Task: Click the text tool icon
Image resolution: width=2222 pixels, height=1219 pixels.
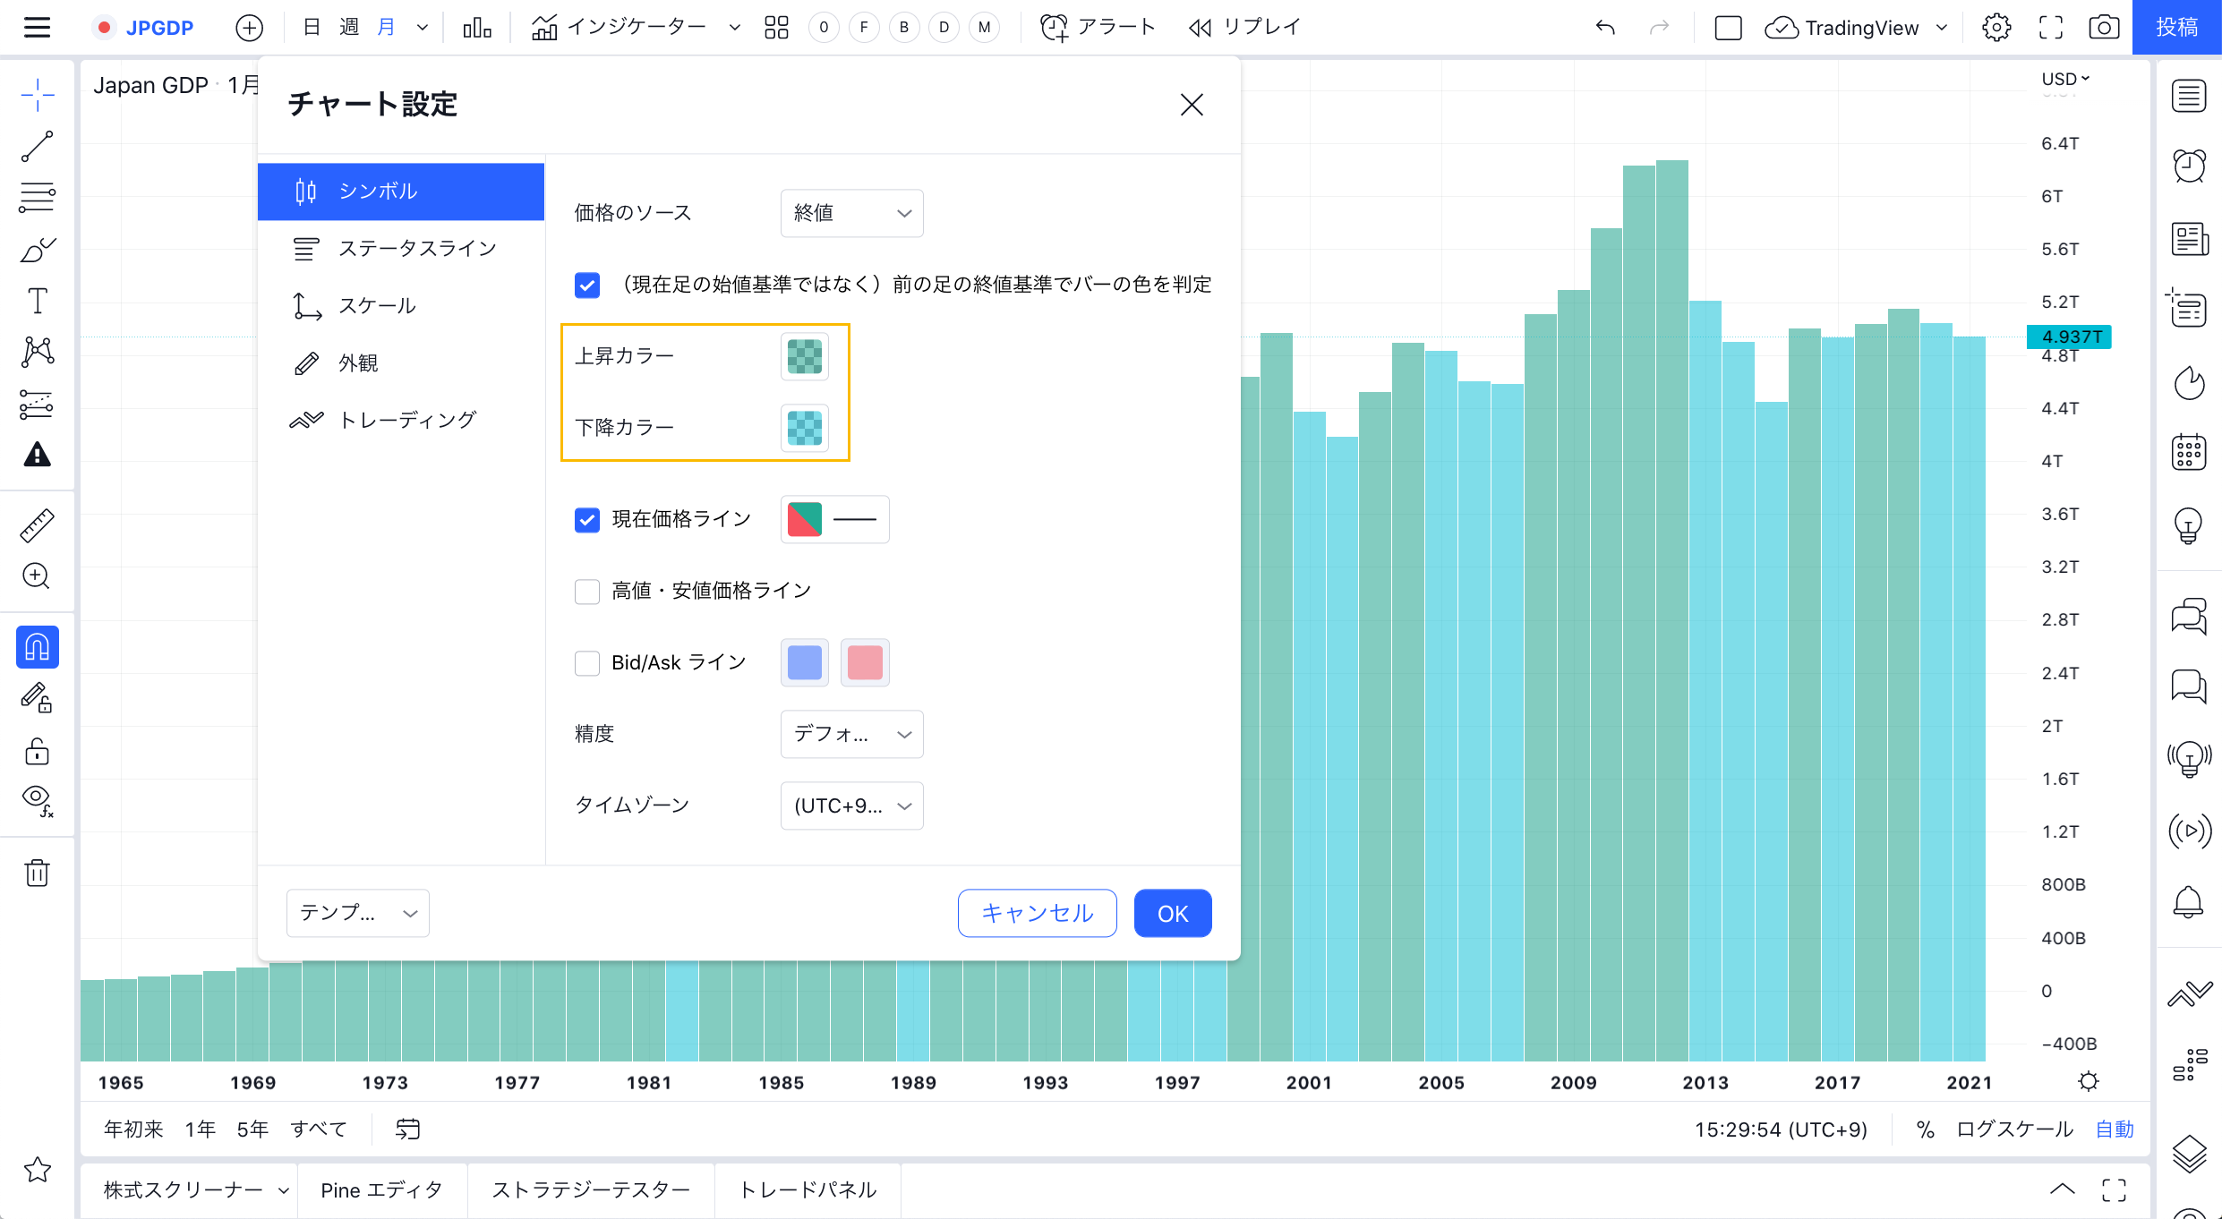Action: point(37,301)
